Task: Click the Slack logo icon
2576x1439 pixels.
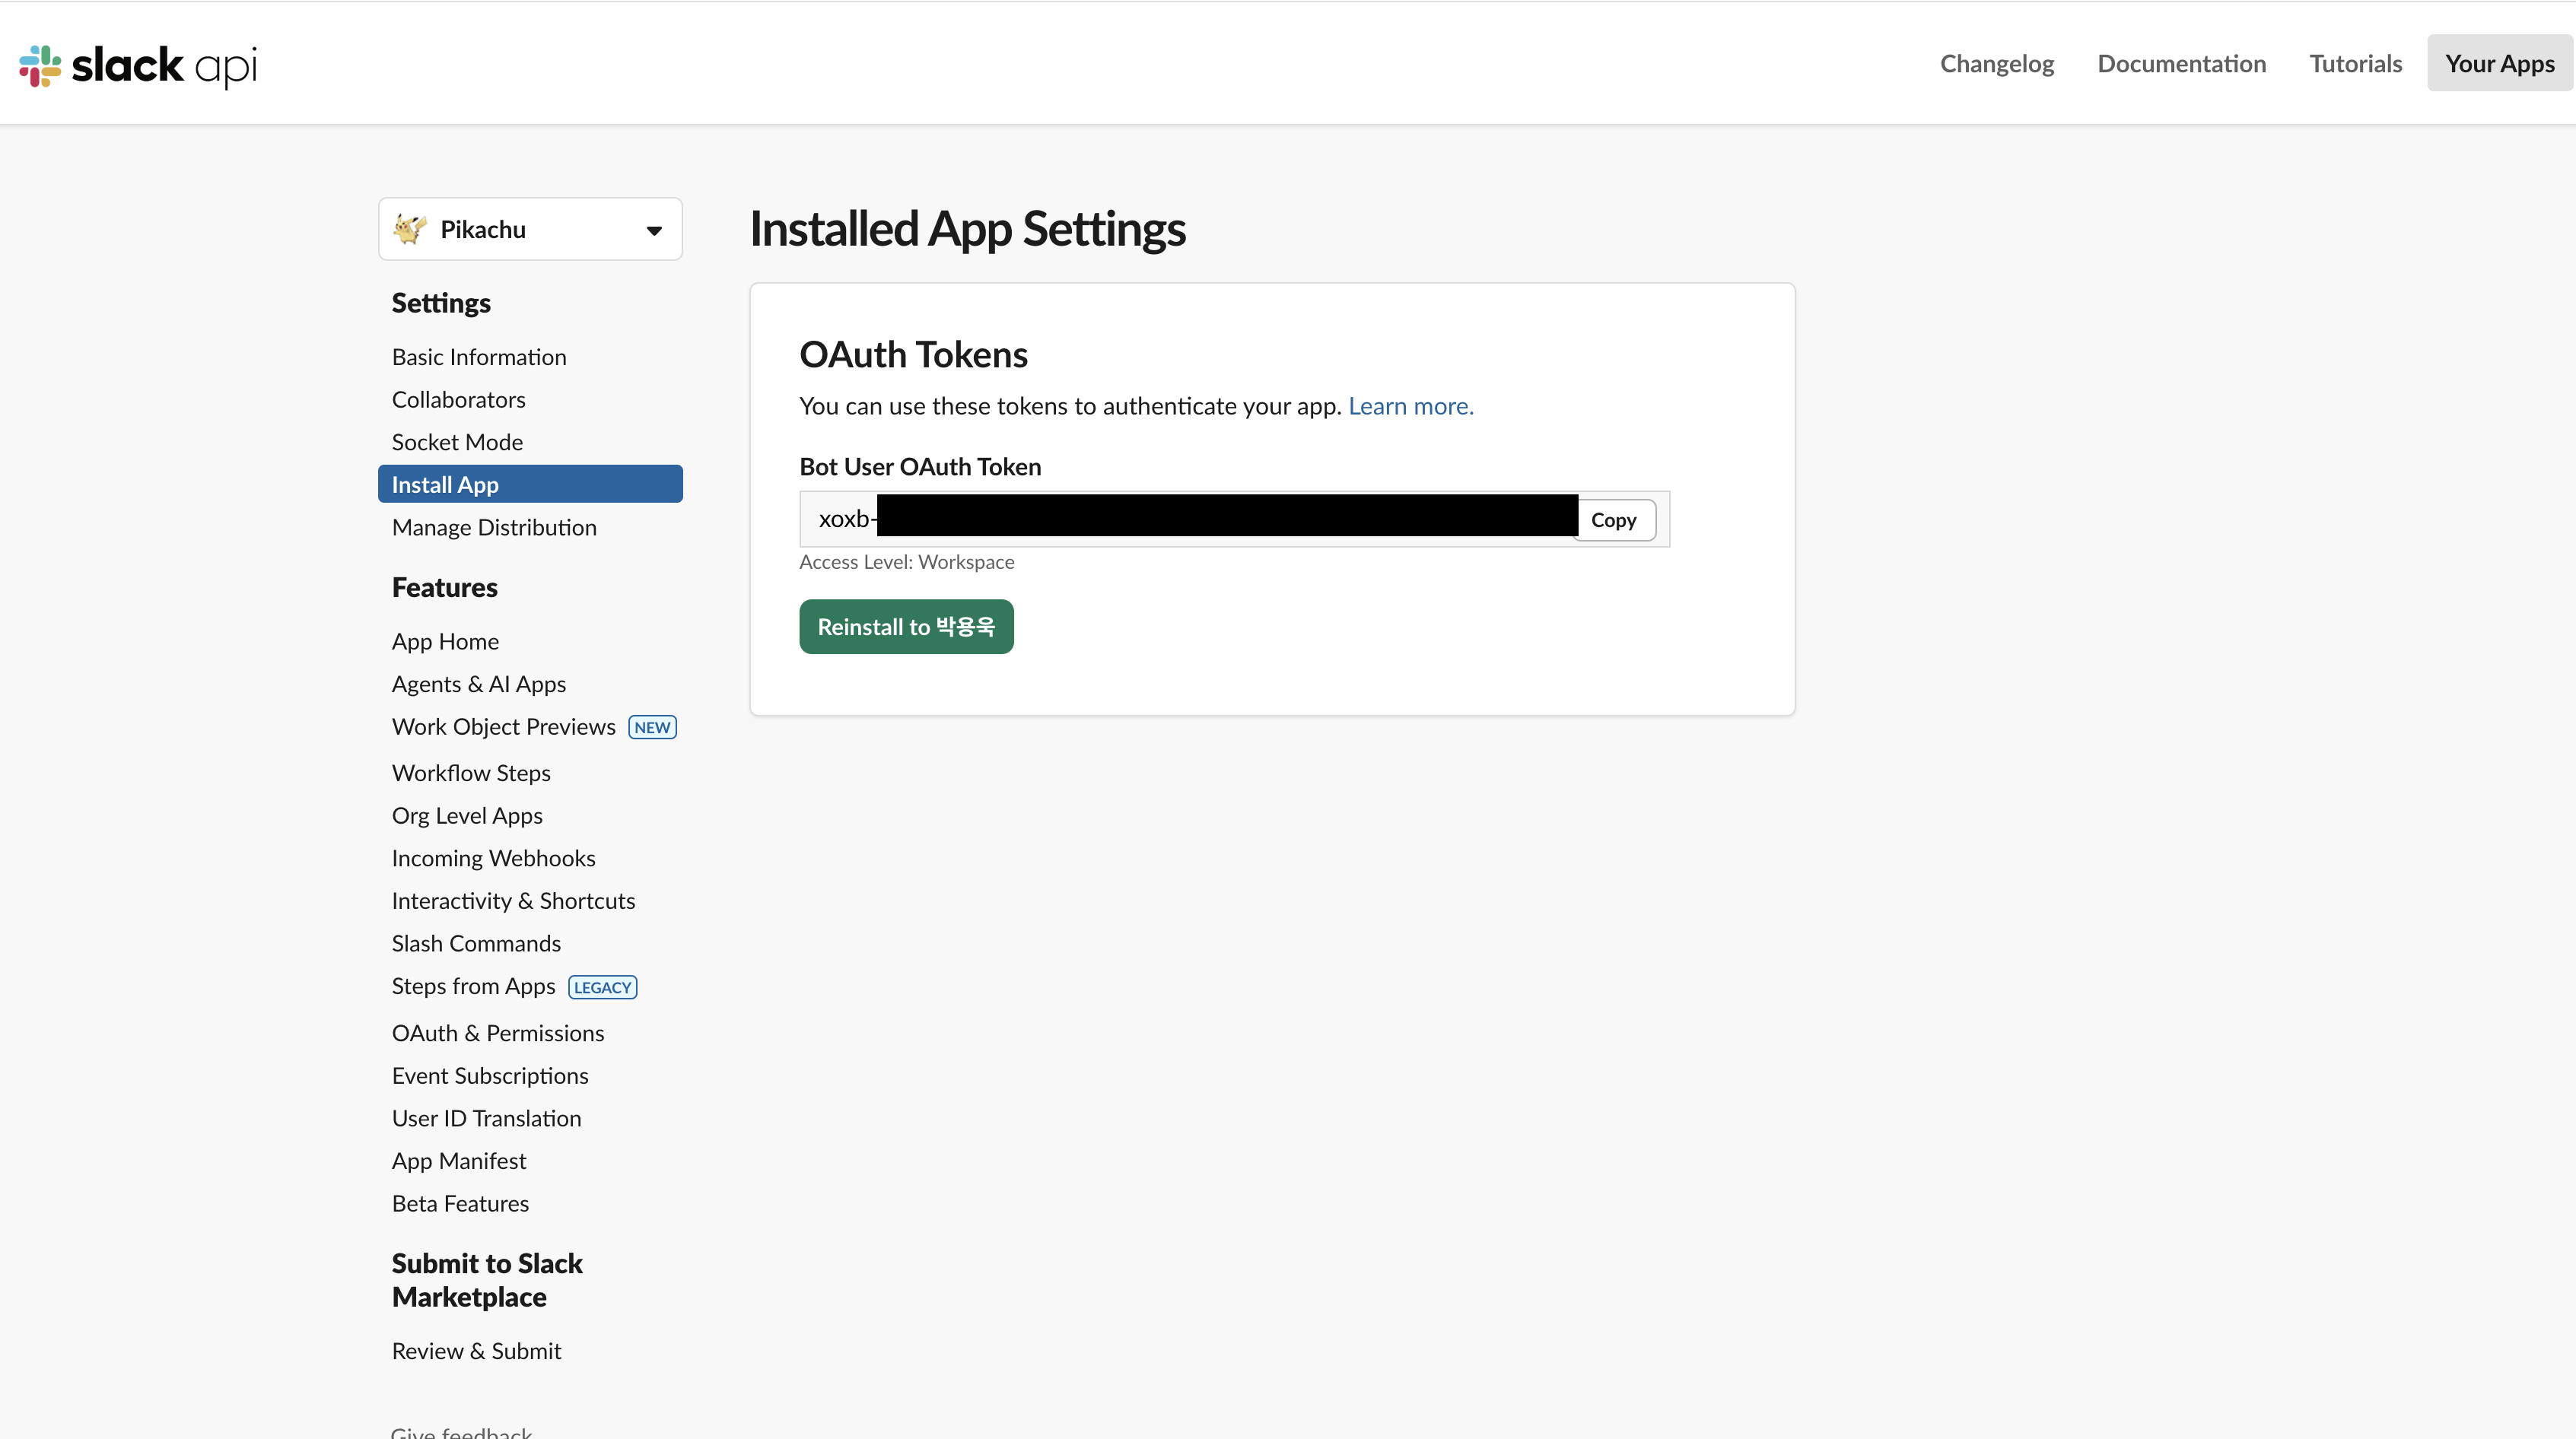Action: [x=40, y=66]
